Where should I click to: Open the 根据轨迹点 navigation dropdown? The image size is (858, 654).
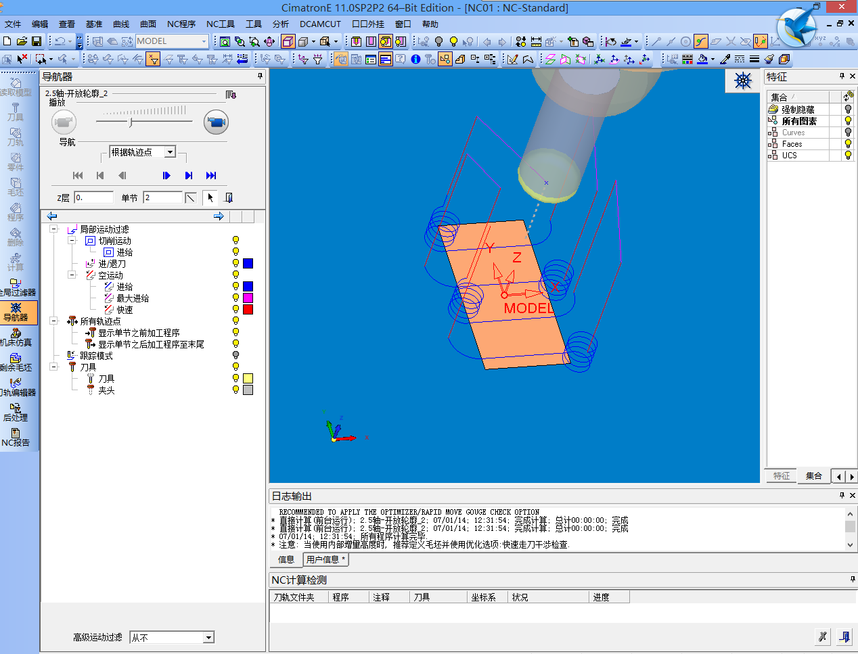point(143,151)
